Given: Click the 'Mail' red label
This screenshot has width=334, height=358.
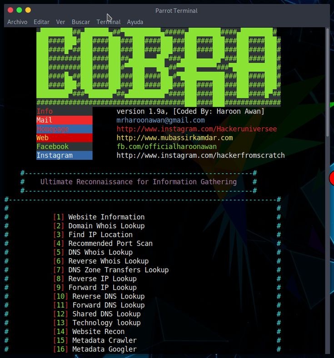Looking at the screenshot, I should click(x=65, y=120).
